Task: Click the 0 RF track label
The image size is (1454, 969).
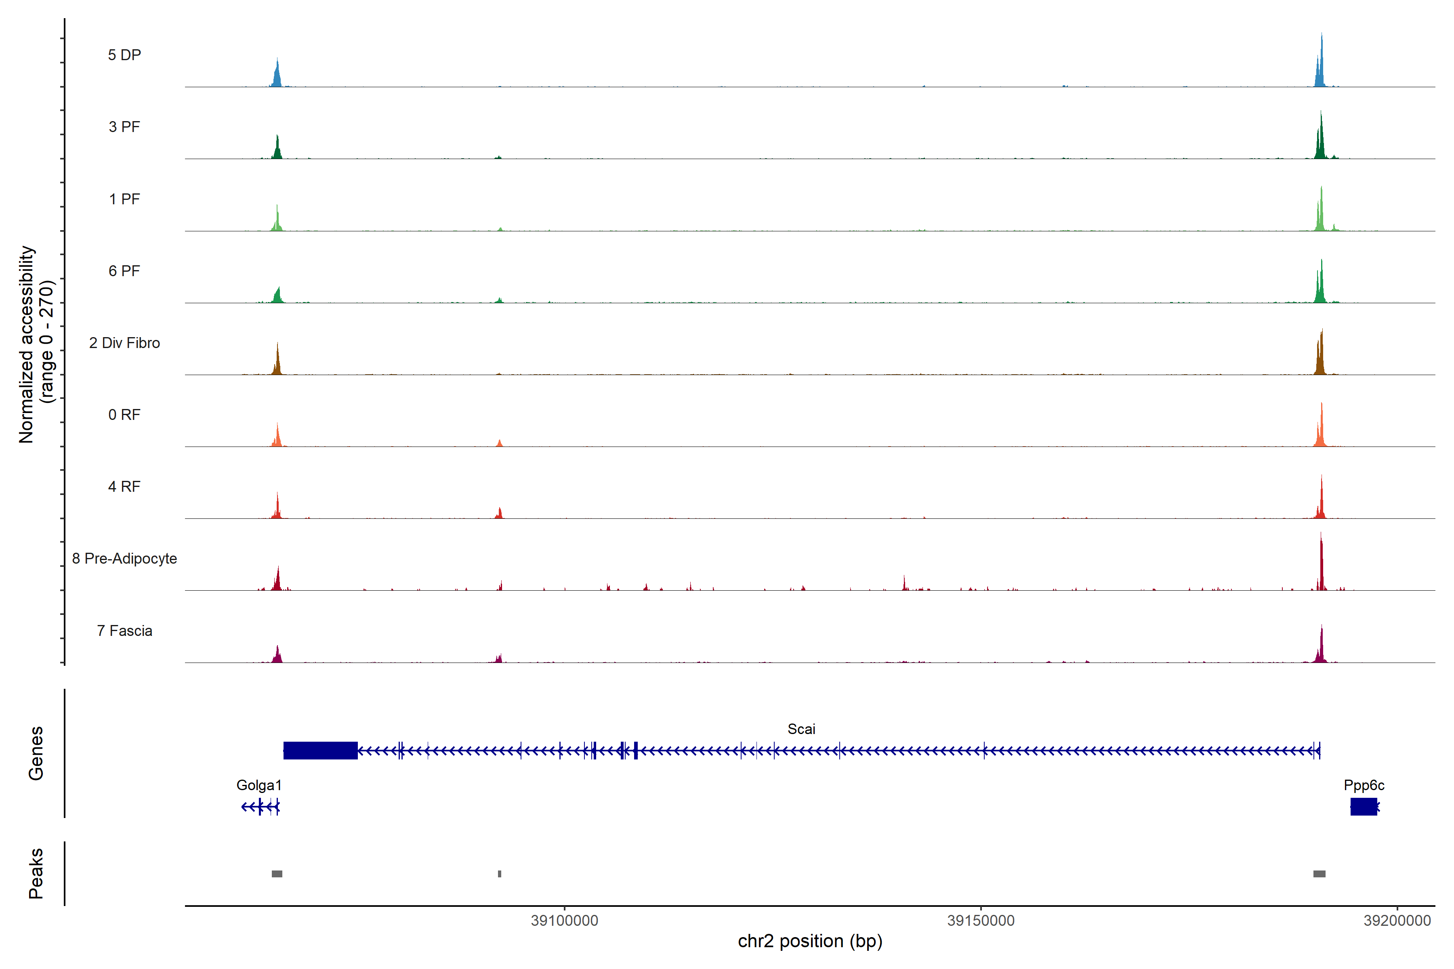Action: click(124, 415)
